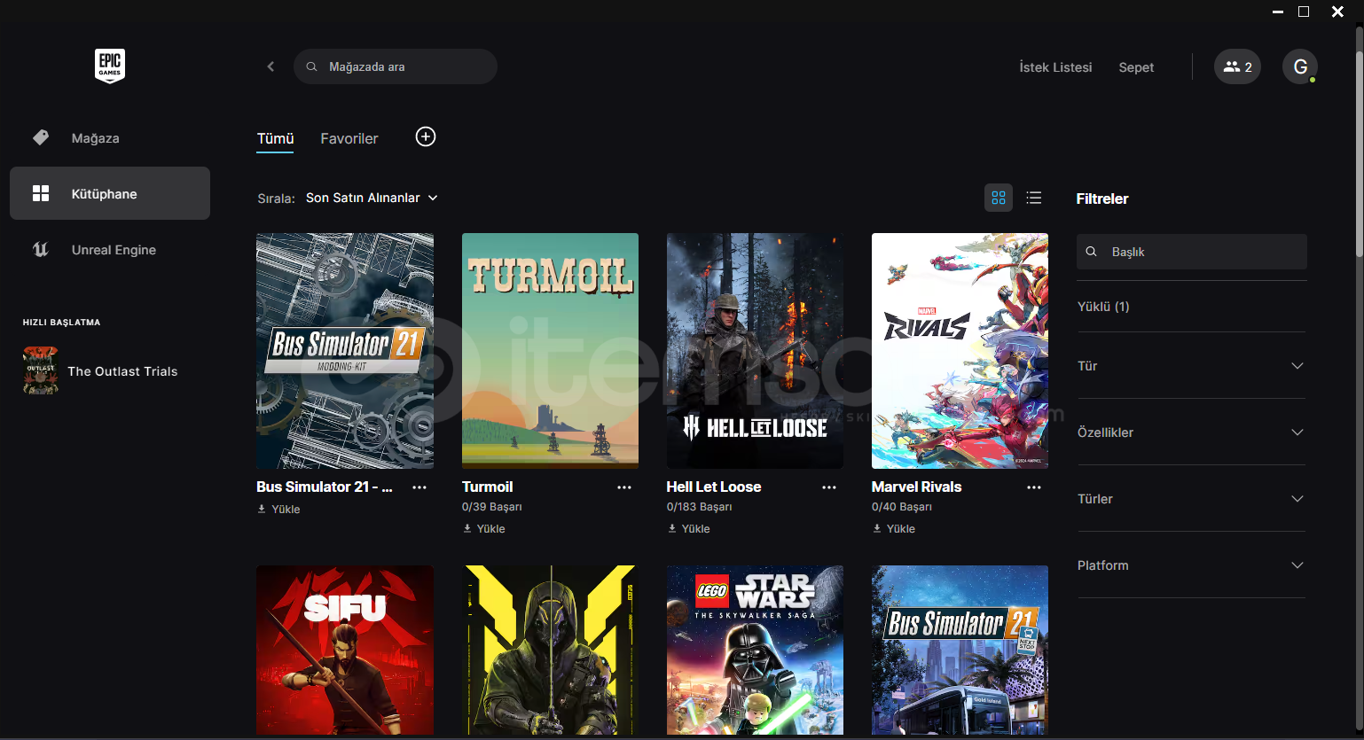This screenshot has width=1364, height=740.
Task: Open the Sırala sort dropdown
Action: [x=372, y=198]
